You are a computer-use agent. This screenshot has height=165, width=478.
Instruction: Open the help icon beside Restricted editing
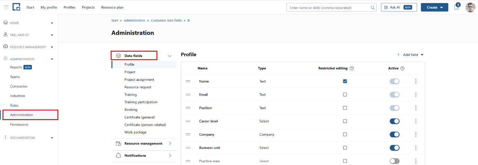point(352,68)
